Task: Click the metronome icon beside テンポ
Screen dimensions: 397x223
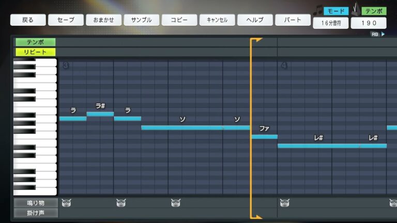Action: pyautogui.click(x=356, y=9)
